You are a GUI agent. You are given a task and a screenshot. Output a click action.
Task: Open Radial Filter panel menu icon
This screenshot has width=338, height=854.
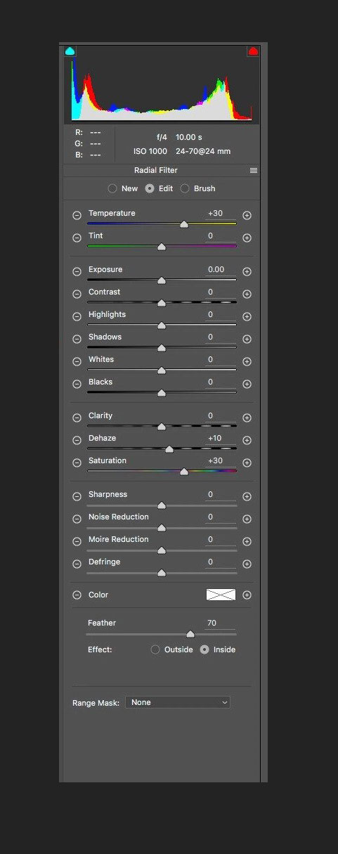coord(254,171)
